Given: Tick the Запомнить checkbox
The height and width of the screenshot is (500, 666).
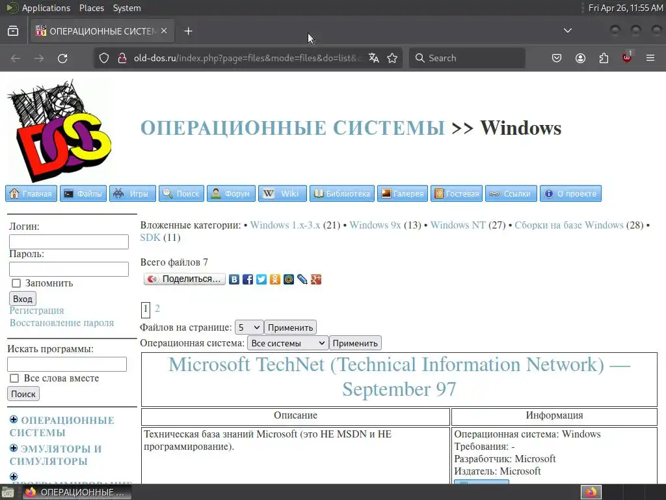Looking at the screenshot, I should pyautogui.click(x=16, y=283).
